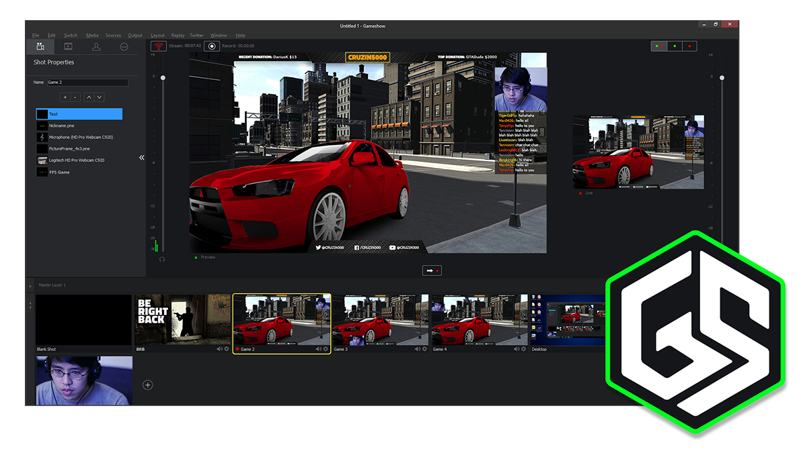Open settings gear for Game 2 shot

[326, 349]
